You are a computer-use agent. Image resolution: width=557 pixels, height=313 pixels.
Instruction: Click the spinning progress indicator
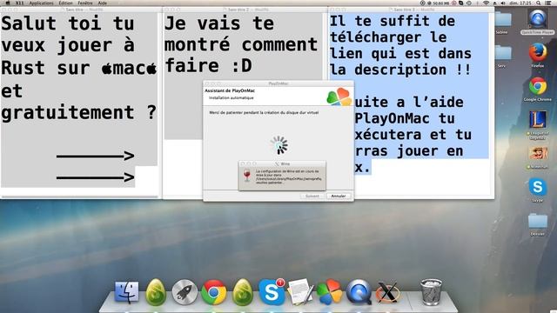coord(279,145)
